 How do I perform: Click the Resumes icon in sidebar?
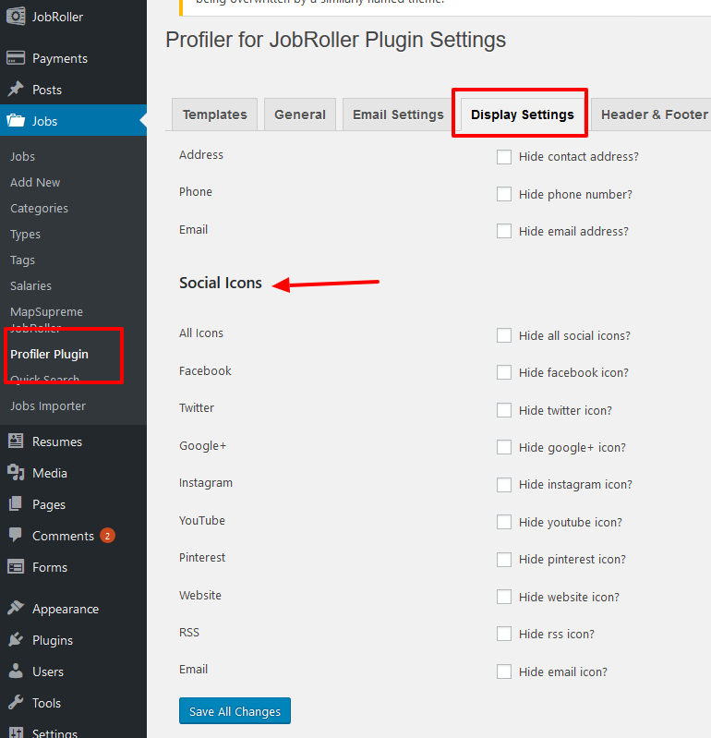pyautogui.click(x=16, y=441)
